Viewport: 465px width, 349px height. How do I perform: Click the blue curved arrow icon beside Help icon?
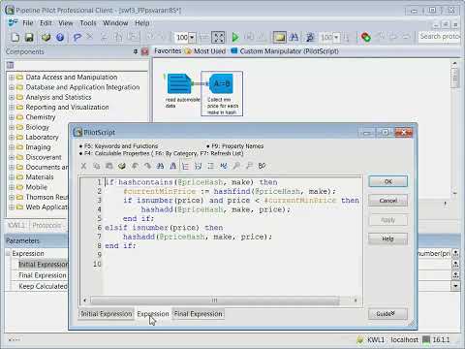point(77,38)
